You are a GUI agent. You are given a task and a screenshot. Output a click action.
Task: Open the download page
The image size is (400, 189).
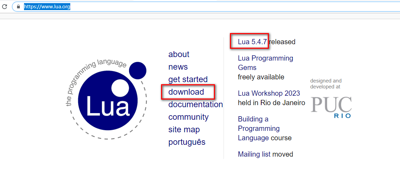186,92
